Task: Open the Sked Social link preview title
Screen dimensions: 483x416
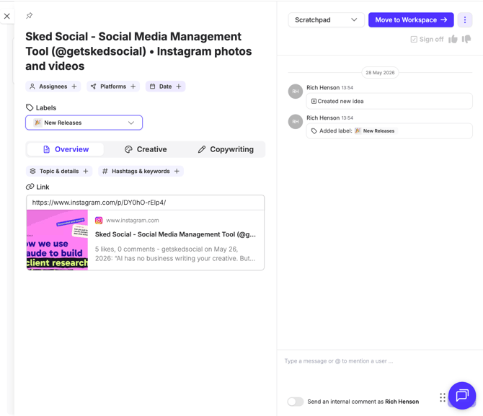Action: tap(175, 234)
